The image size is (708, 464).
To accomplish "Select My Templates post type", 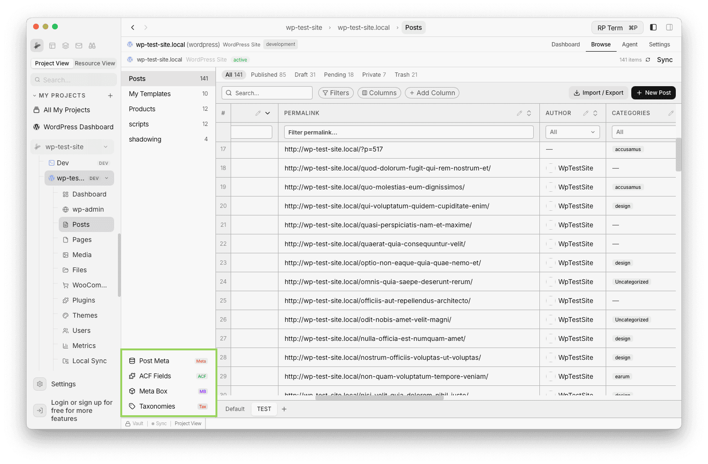I will [169, 94].
